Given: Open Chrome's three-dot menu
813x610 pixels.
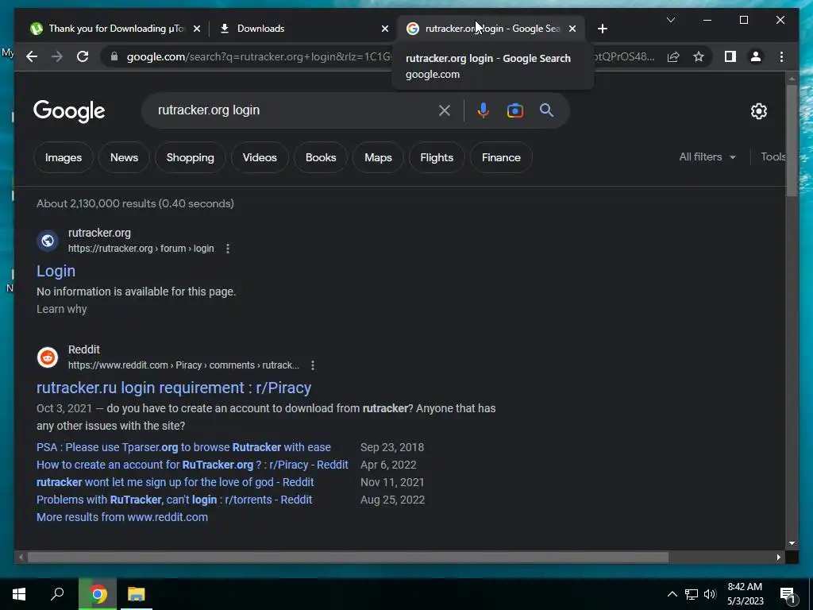Looking at the screenshot, I should pyautogui.click(x=781, y=56).
